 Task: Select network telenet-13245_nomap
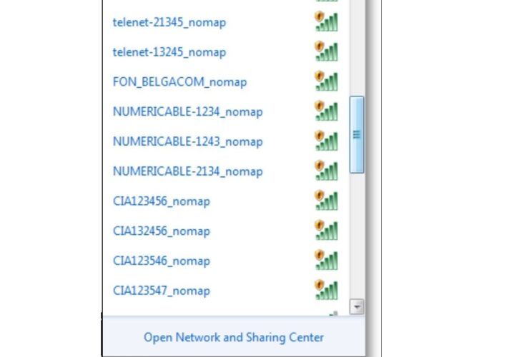click(169, 52)
